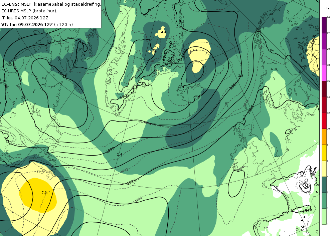Viewport: 334px width, 236px height.
Task: Click the '(+120 h)' forecast lead time
Action: click(x=63, y=24)
